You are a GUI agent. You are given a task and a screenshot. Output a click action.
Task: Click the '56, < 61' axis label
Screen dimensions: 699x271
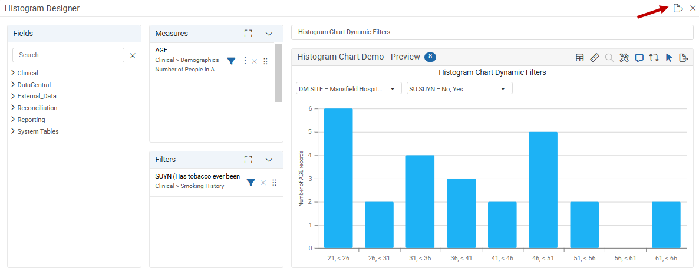pyautogui.click(x=625, y=258)
